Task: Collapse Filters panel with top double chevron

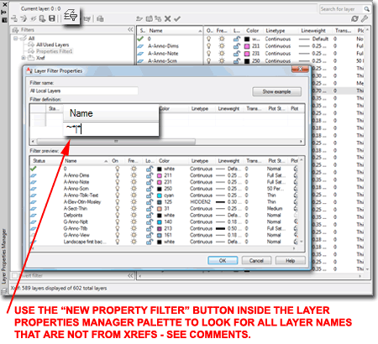Action: (130, 29)
